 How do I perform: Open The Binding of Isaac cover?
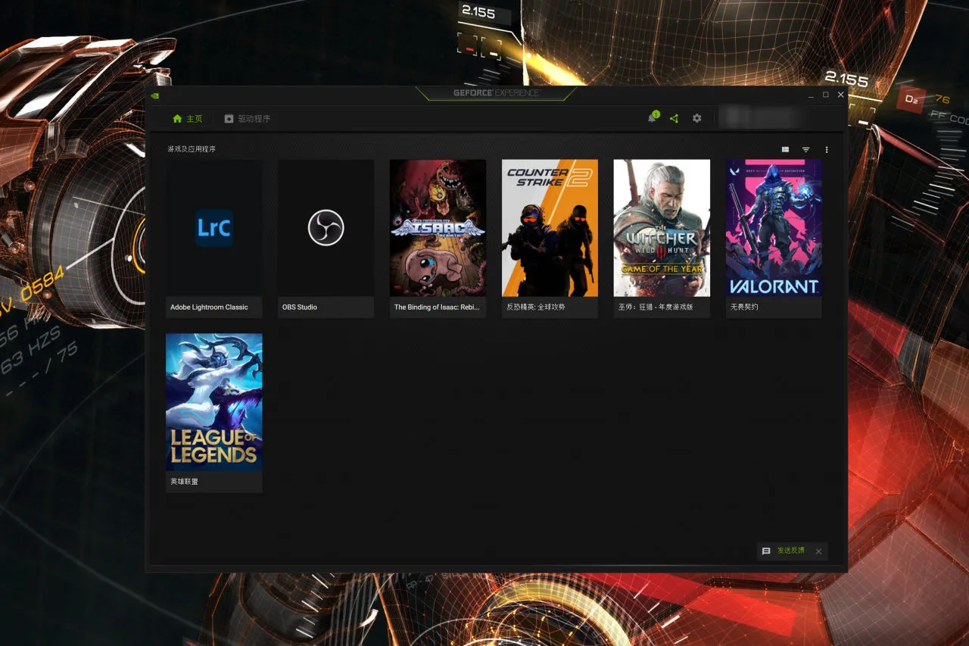pos(438,228)
